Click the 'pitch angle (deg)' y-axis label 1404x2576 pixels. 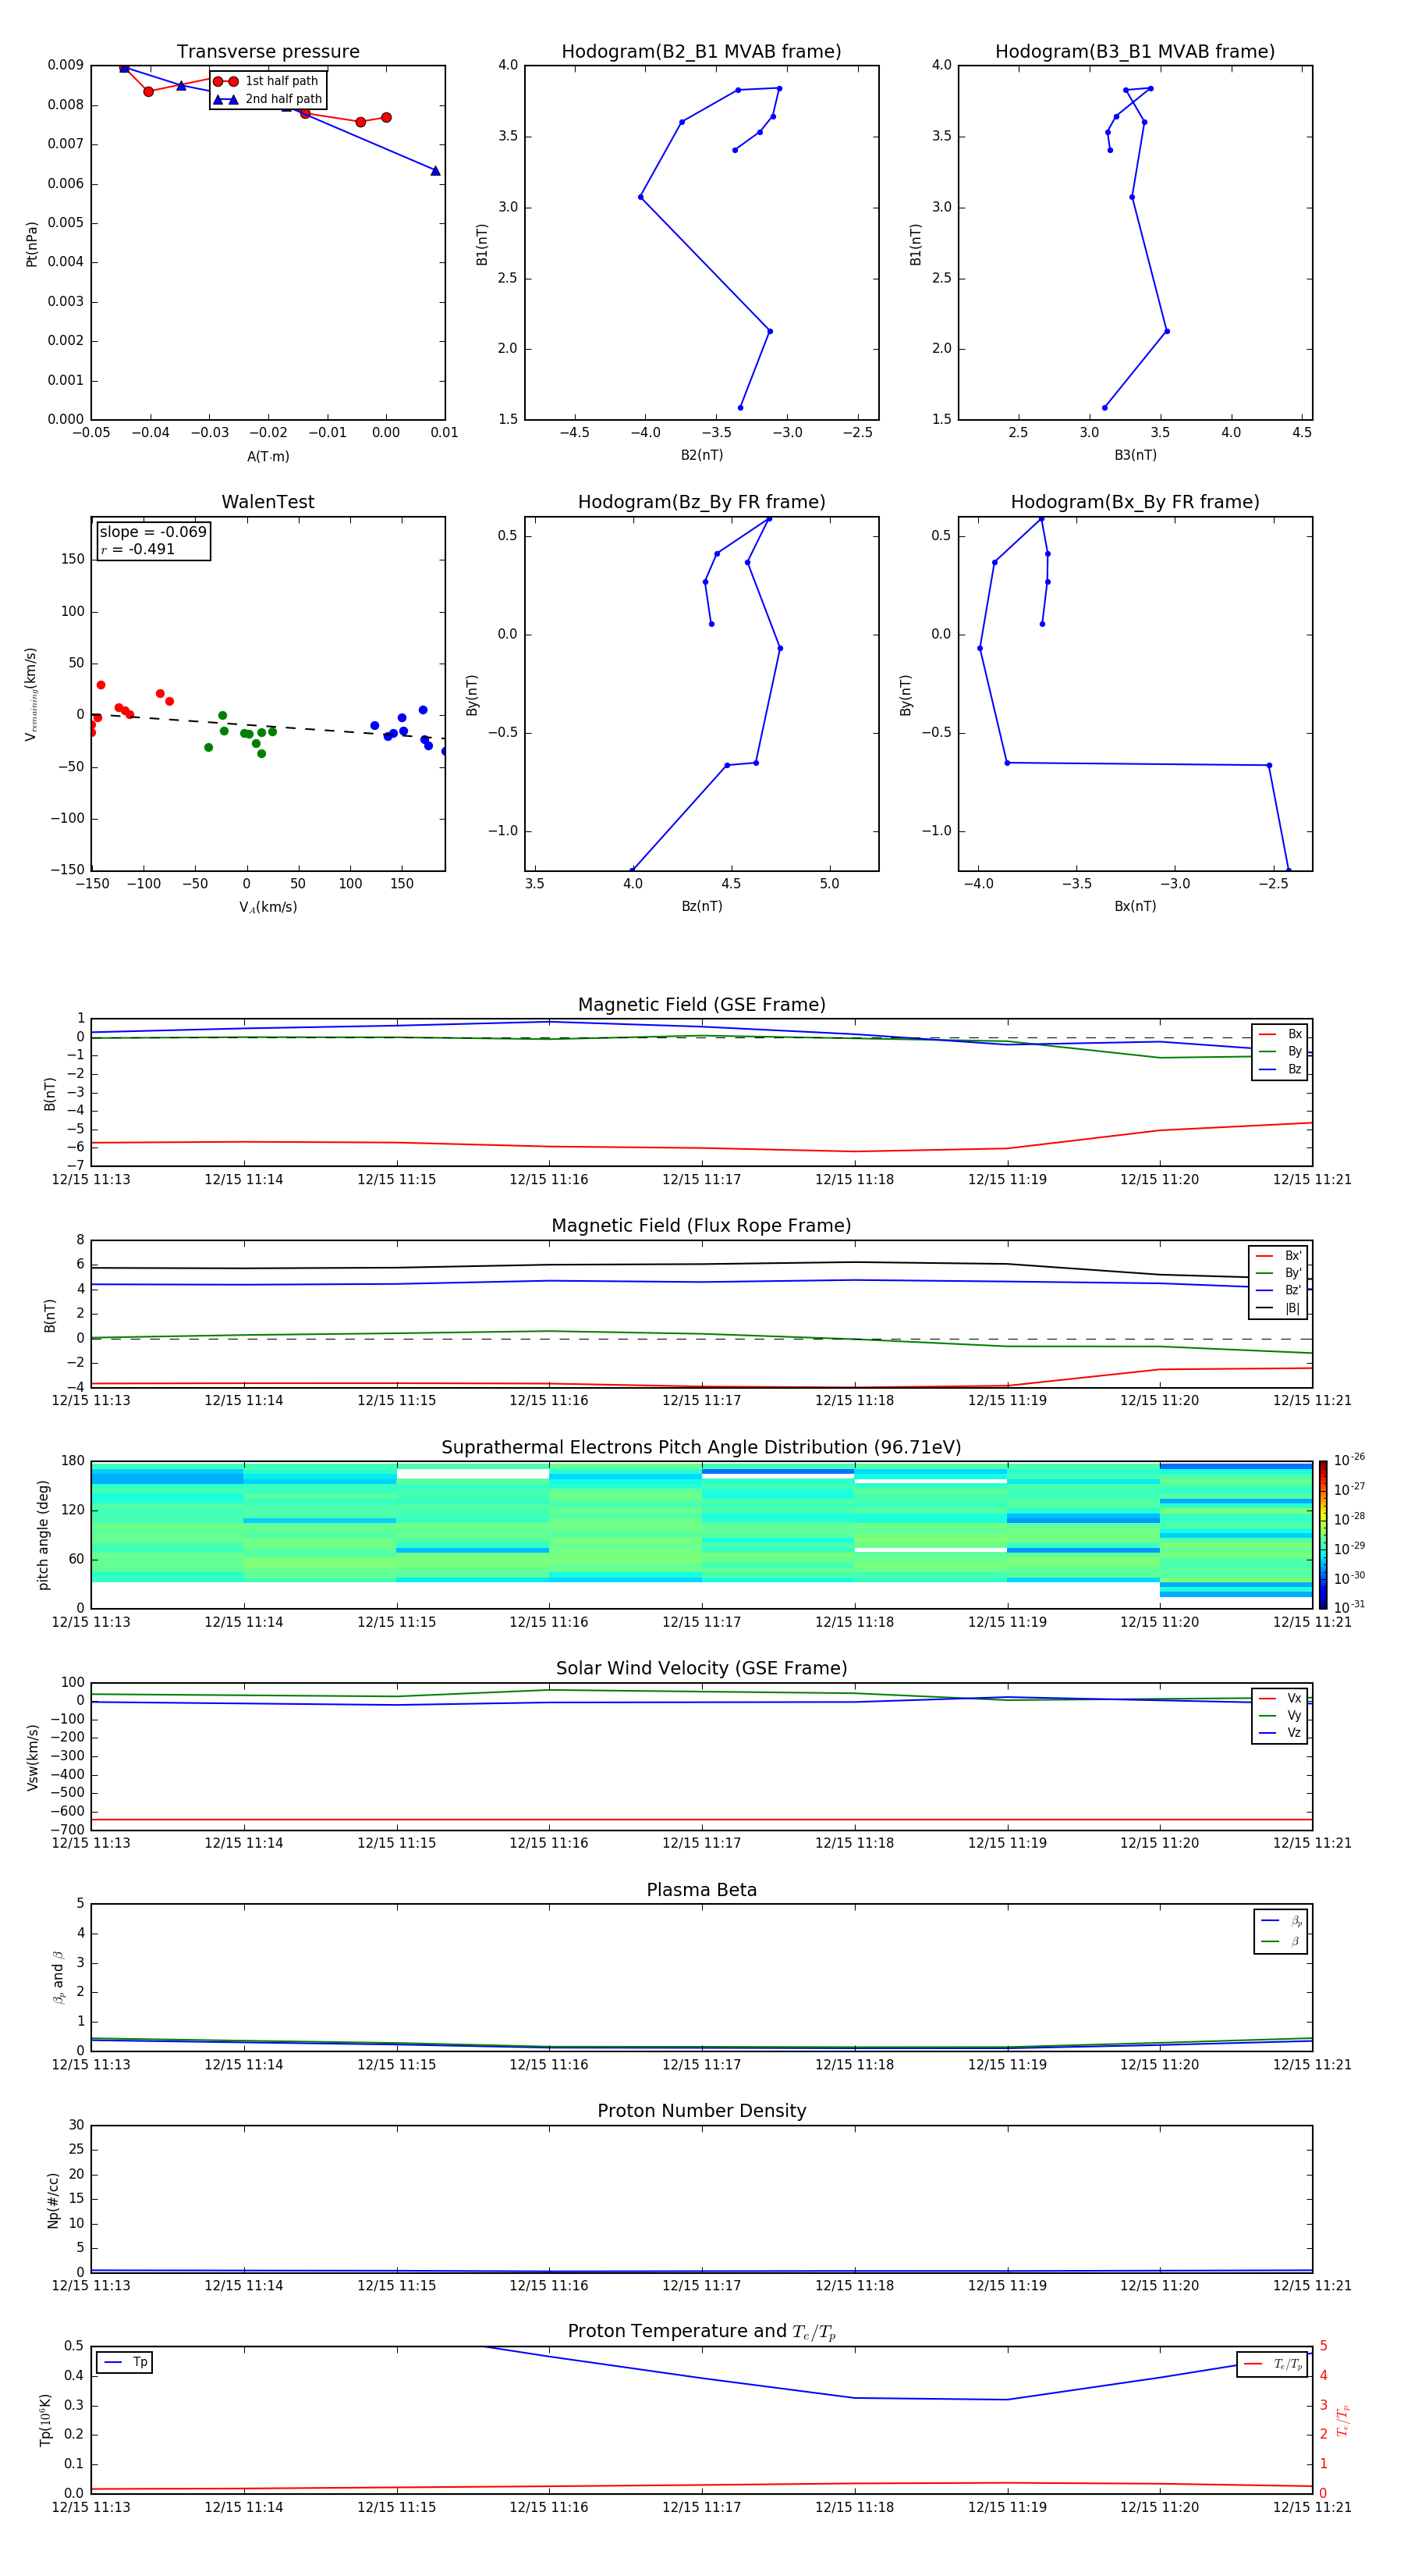click(43, 1535)
